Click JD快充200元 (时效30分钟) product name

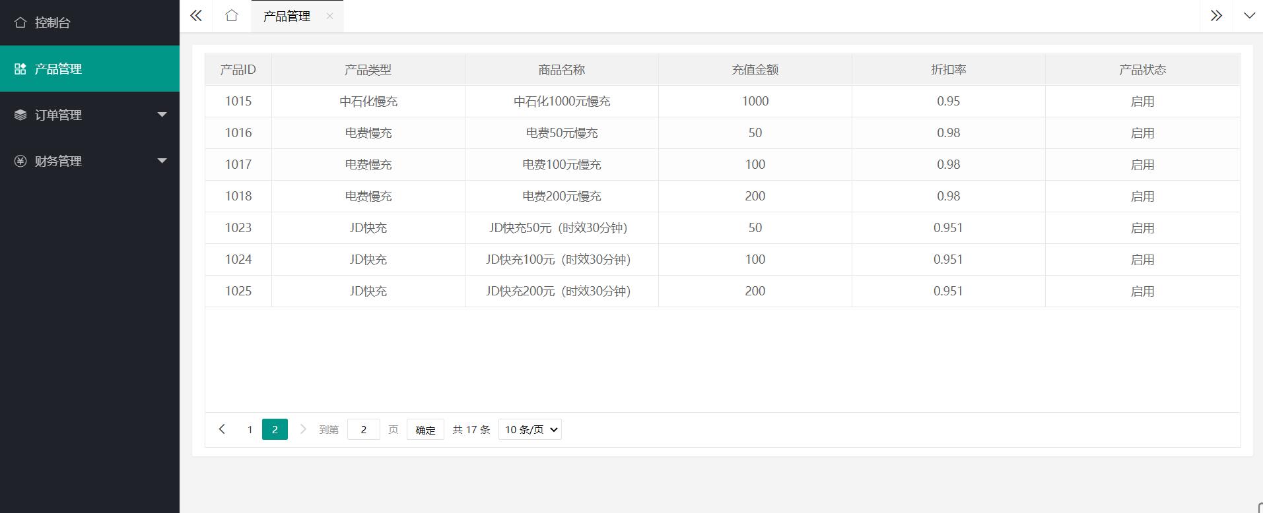(x=559, y=291)
